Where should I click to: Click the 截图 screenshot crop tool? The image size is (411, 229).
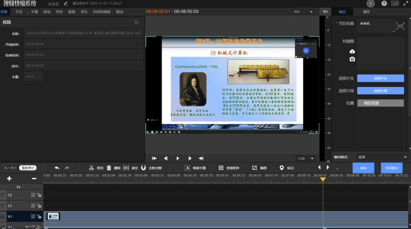click(259, 168)
